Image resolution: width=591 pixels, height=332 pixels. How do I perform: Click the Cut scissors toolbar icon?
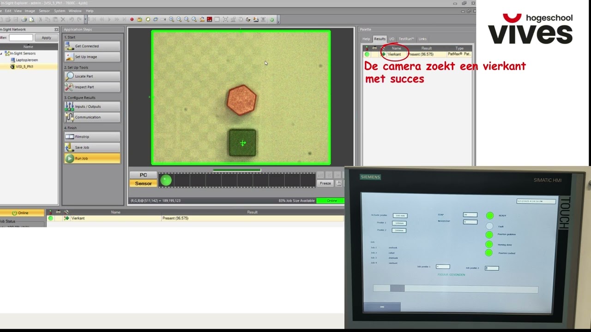tap(41, 19)
